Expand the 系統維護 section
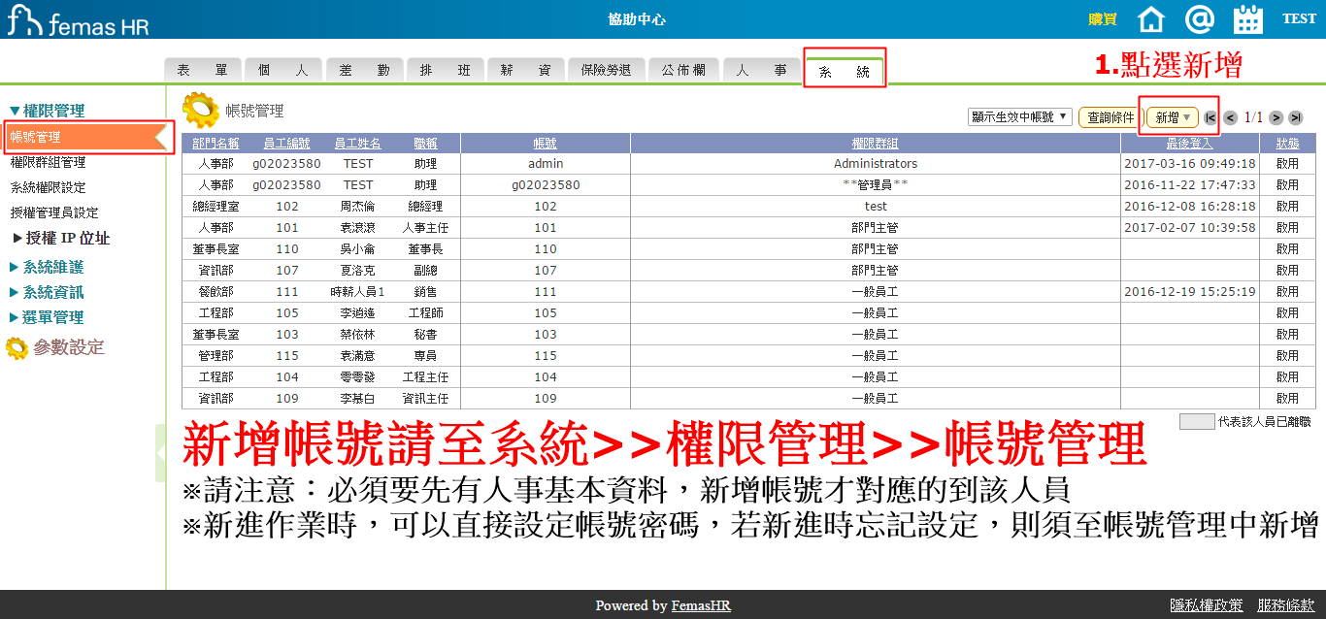Screen dimensions: 1326x619 pos(47,267)
